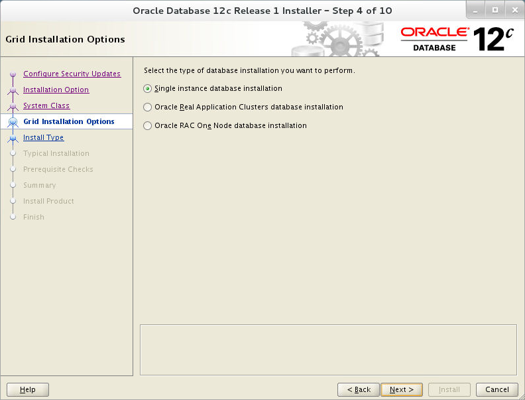Click the Installation Option step bullet icon
Screen dimensions: 525x400
pos(13,90)
